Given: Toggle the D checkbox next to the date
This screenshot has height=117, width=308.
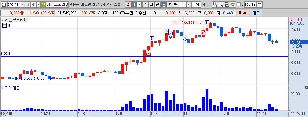Looking at the screenshot, I should pyautogui.click(x=239, y=4).
